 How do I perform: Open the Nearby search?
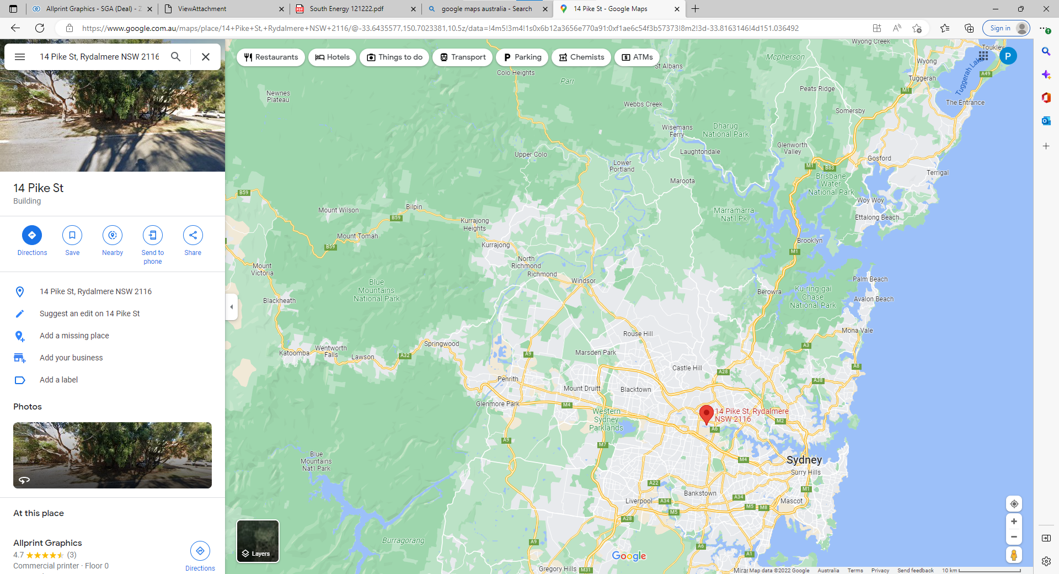[x=113, y=235]
